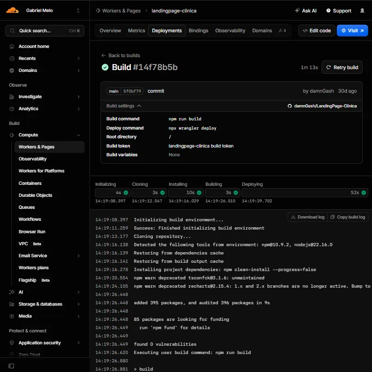Open Workers & Pages in sidebar

point(49,147)
